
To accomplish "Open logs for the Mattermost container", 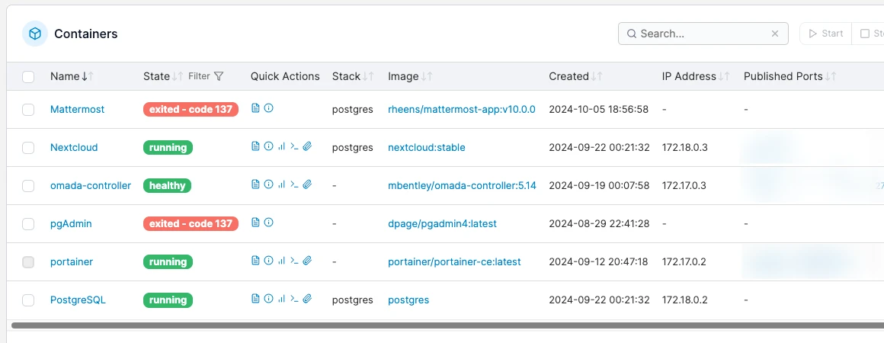I will (x=255, y=109).
